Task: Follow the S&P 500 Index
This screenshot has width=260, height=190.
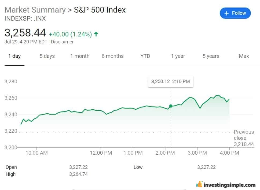Action: click(x=235, y=13)
